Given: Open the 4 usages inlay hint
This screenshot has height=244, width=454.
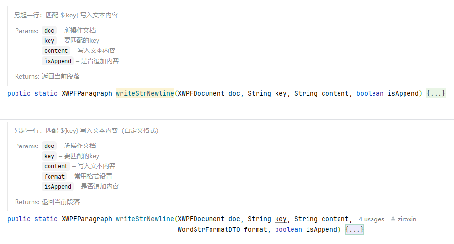Looking at the screenshot, I should click(371, 219).
